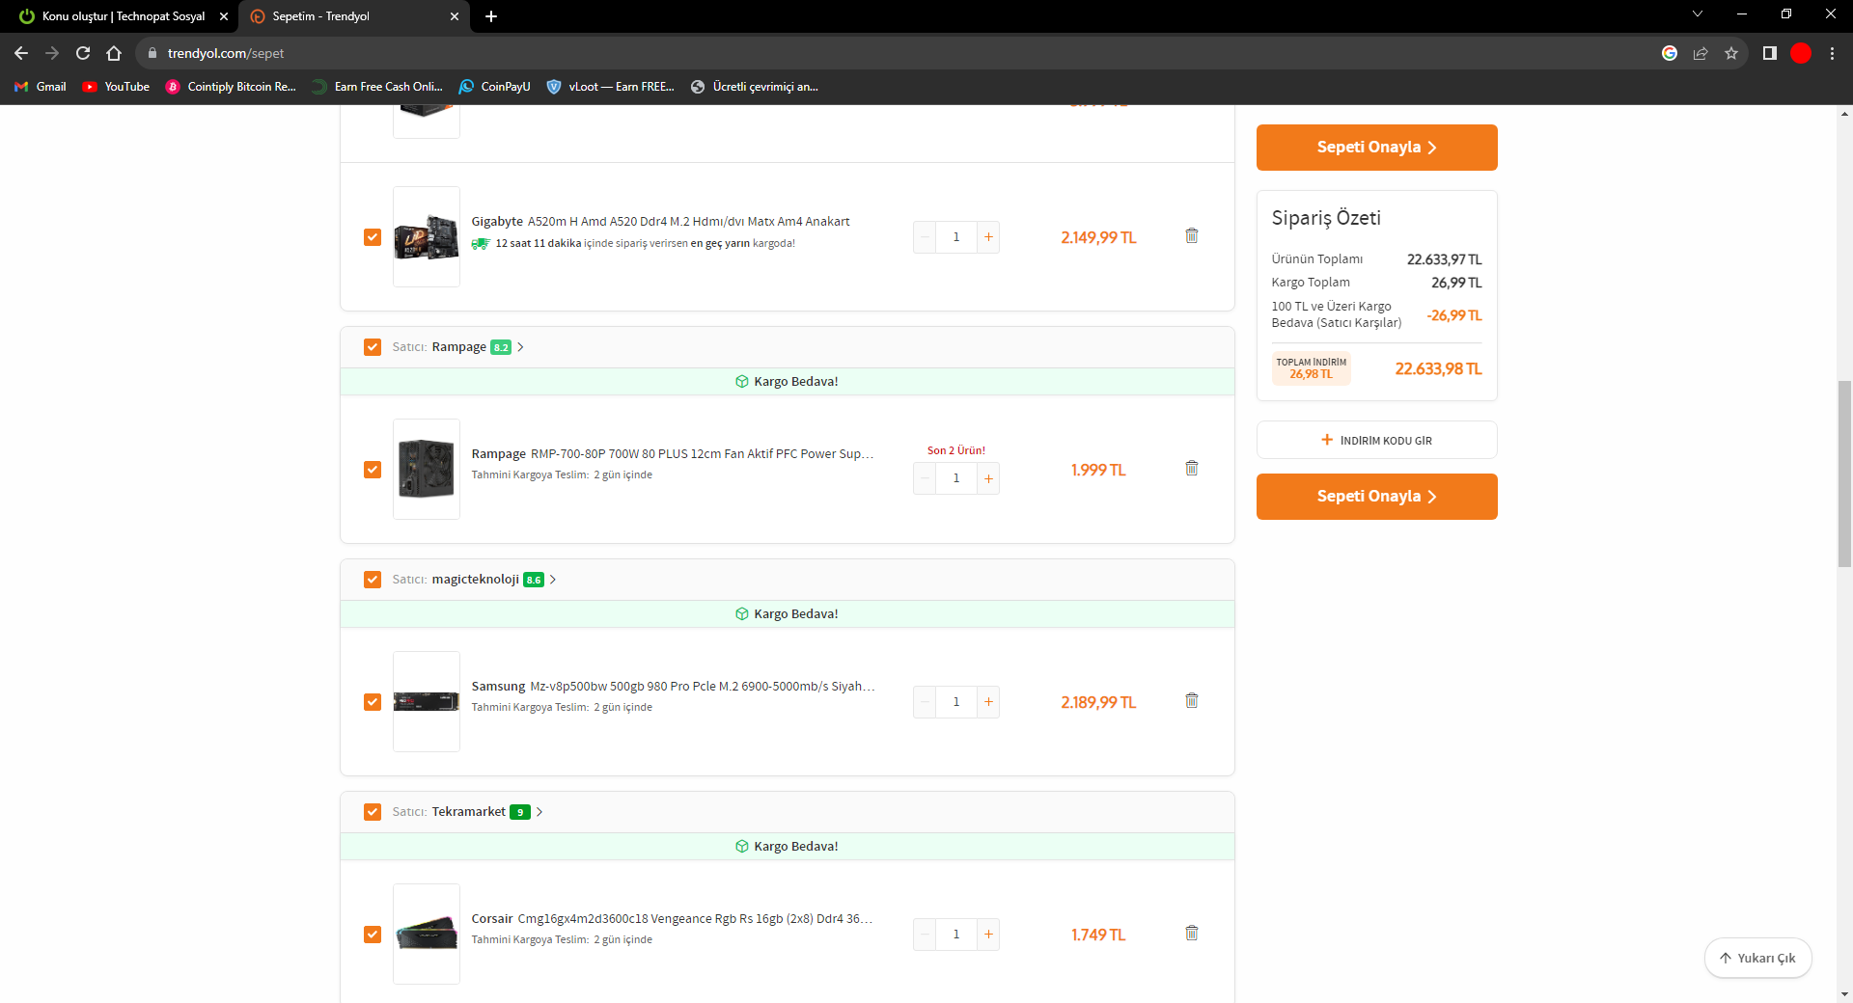Open the Gmail bookmark

[x=41, y=87]
